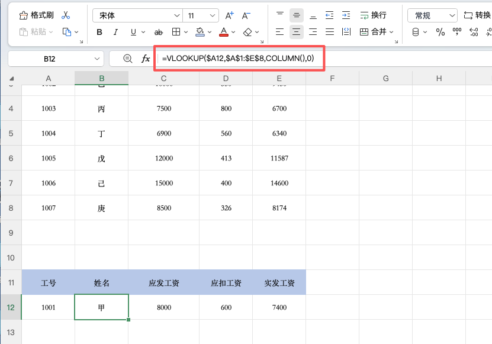This screenshot has height=344, width=492.
Task: Expand the currency format arrow
Action: pyautogui.click(x=425, y=32)
